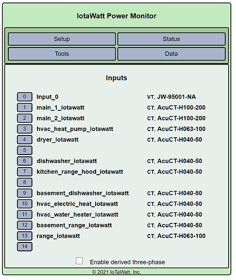
Task: Open input 11 water heater config
Action: click(25, 214)
